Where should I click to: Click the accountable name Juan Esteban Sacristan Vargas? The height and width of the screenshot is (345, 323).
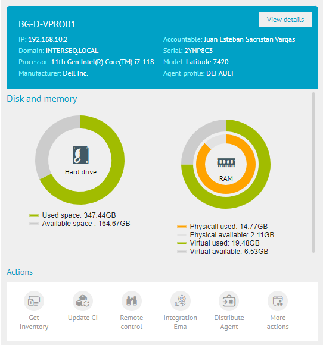click(x=249, y=39)
